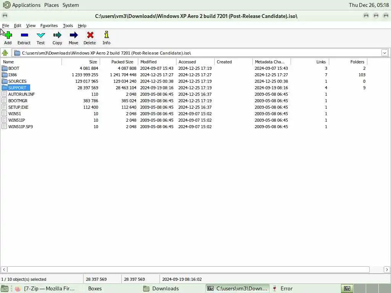Click scrollbar right arrow
Viewport: 391px width, 293px height.
(387, 269)
